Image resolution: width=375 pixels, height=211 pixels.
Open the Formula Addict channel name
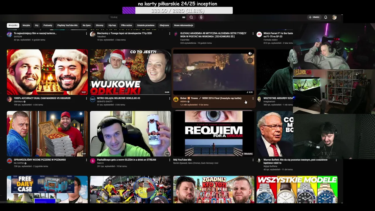(x=270, y=40)
